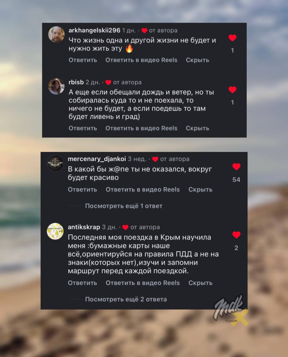Screen dimensions: 288x357
Task: Open arkhangelskii296's profile avatar
Action: tap(56, 34)
